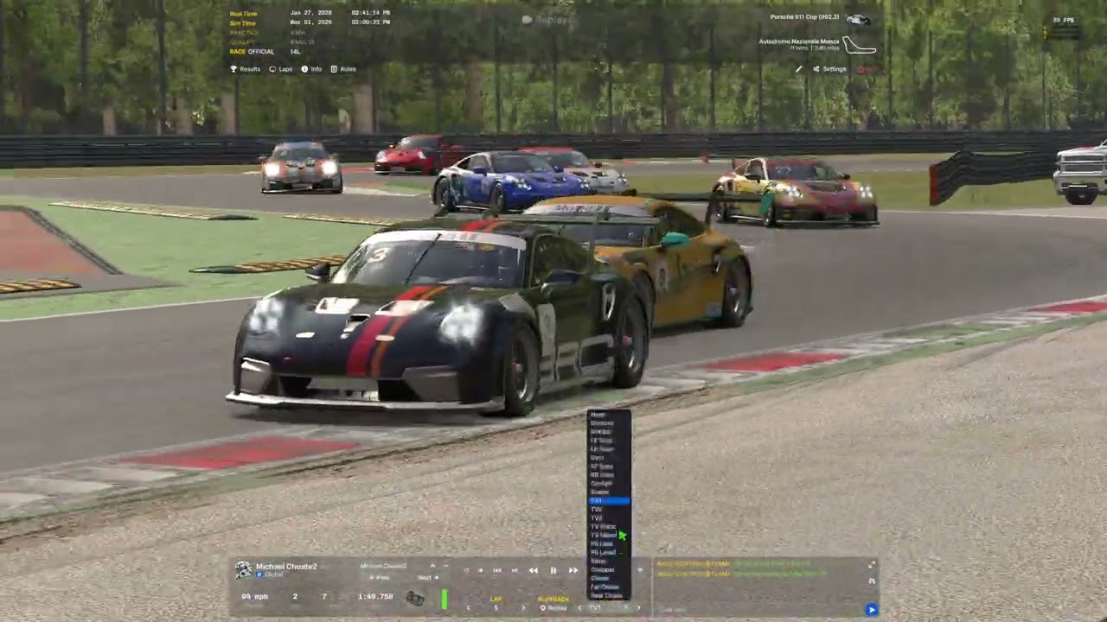
Task: Go to next lap with arrow
Action: click(x=523, y=607)
